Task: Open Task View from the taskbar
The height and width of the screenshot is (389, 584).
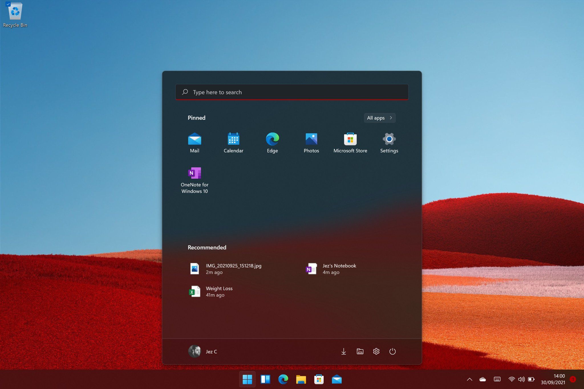Action: point(265,379)
